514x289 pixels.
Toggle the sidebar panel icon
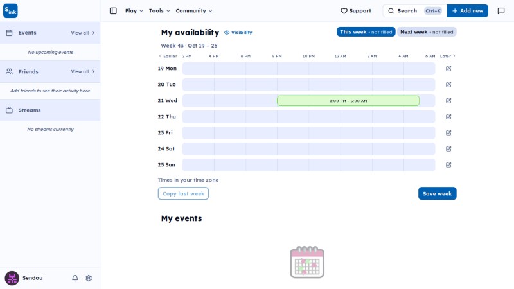click(113, 11)
